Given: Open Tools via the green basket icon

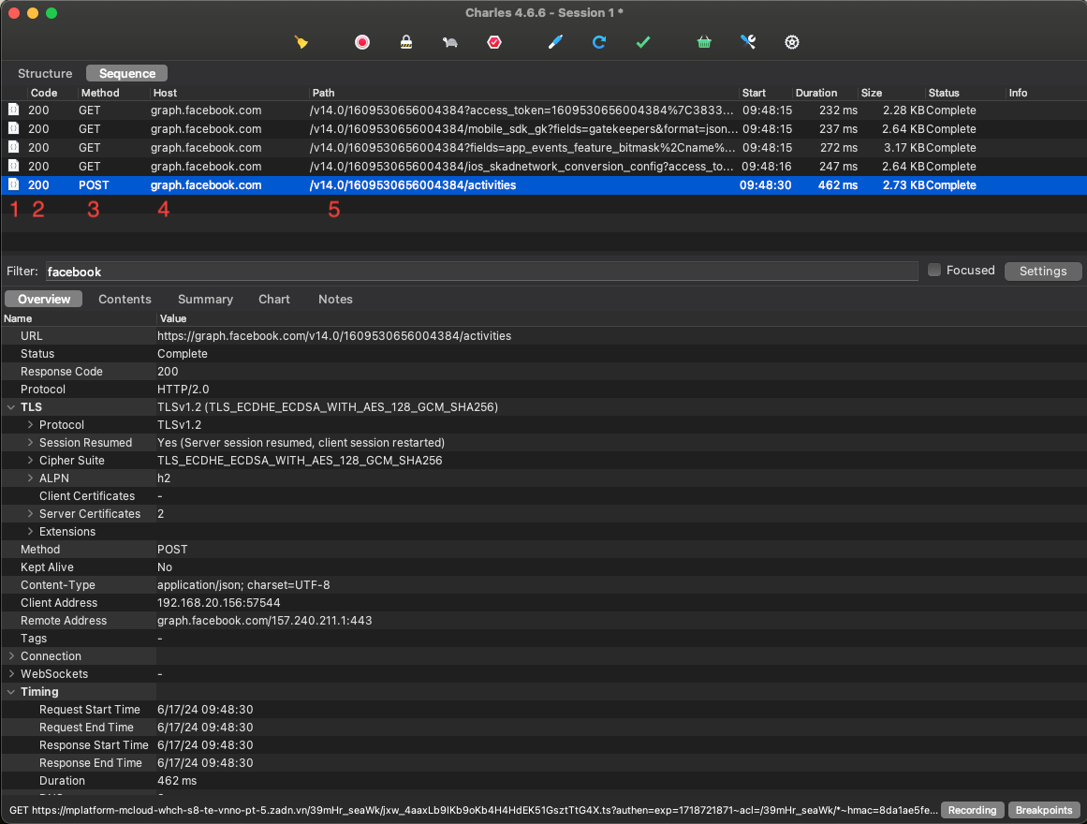Looking at the screenshot, I should [x=704, y=42].
